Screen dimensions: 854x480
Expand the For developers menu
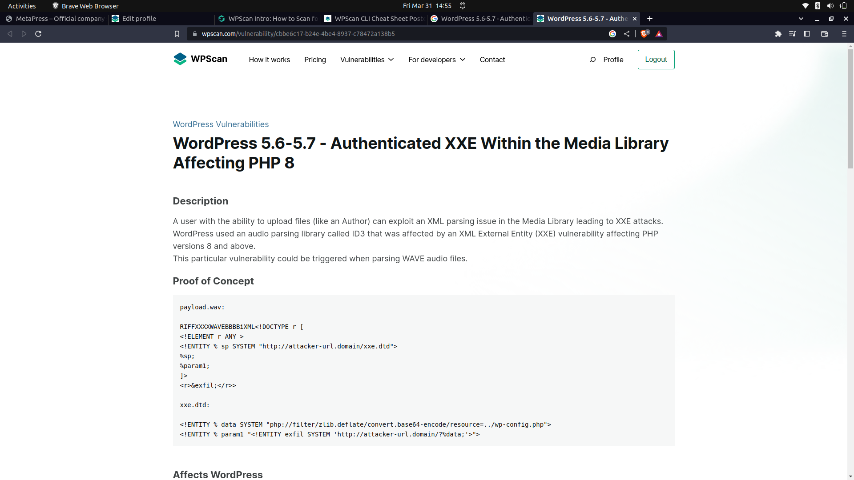436,60
